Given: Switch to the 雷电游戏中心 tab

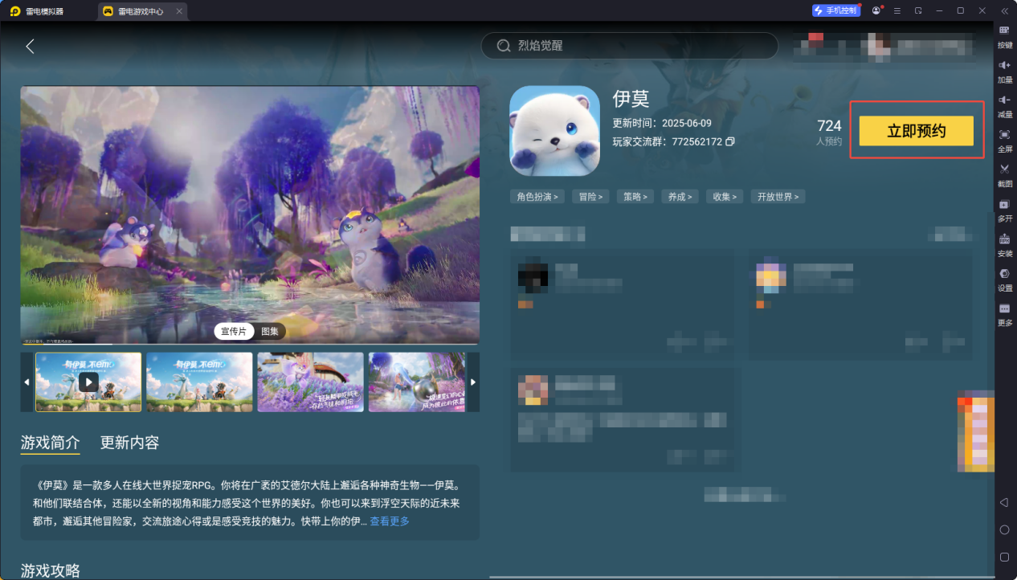Looking at the screenshot, I should click(141, 10).
